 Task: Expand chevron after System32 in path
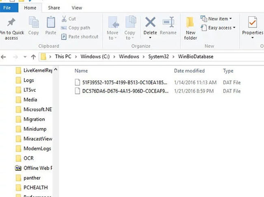[x=173, y=57]
